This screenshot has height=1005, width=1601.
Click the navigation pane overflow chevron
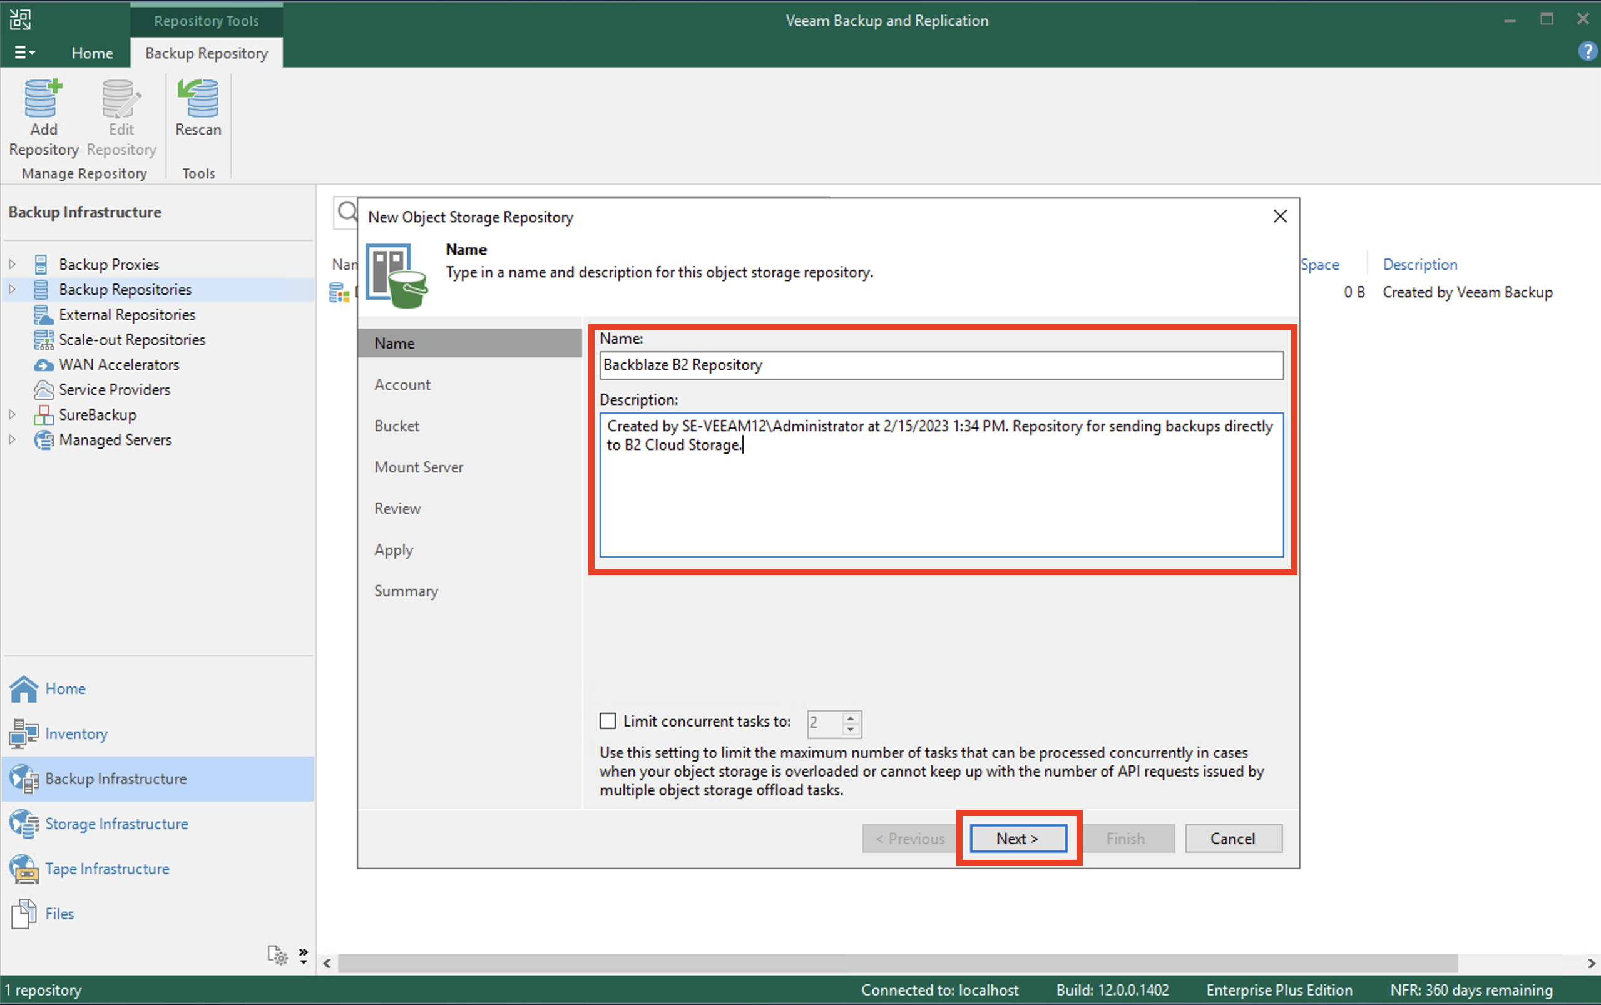[x=304, y=955]
